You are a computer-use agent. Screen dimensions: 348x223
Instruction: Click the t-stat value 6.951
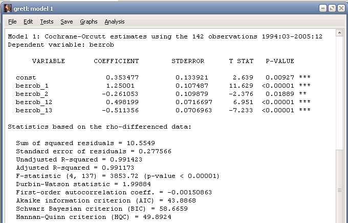pyautogui.click(x=243, y=103)
